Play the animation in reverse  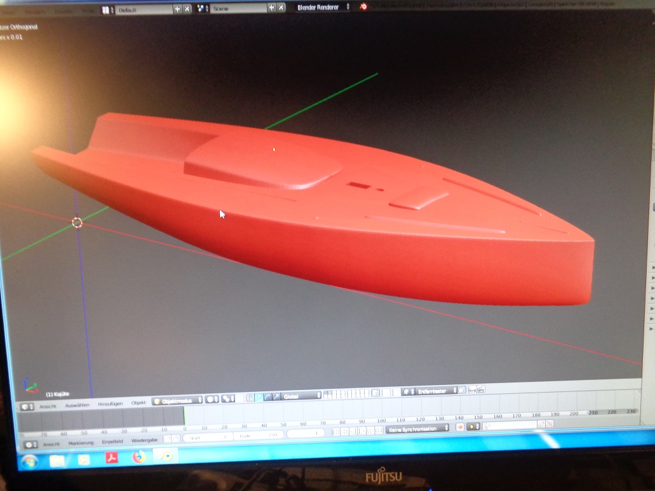(353, 431)
